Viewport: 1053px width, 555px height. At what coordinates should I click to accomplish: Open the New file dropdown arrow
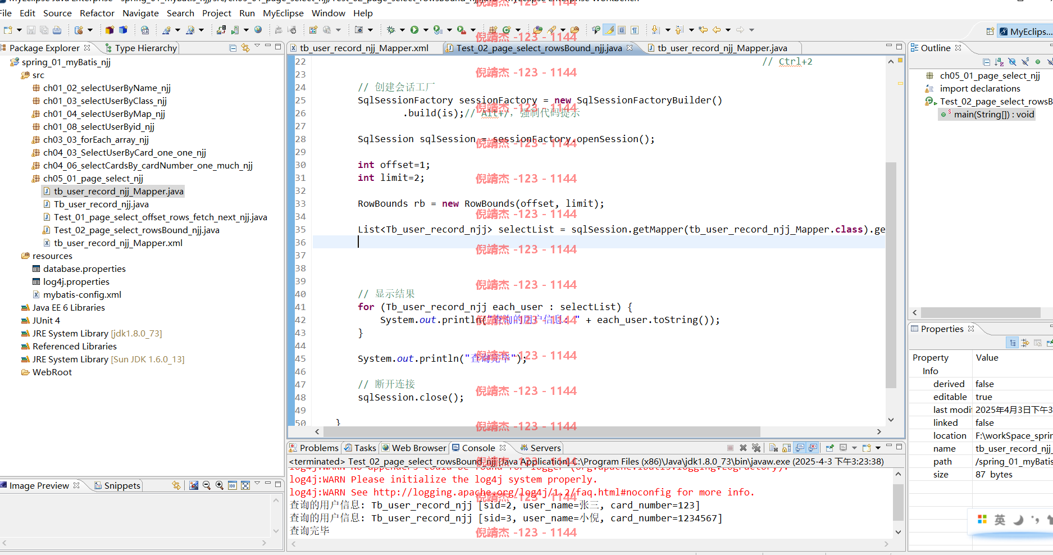[19, 30]
